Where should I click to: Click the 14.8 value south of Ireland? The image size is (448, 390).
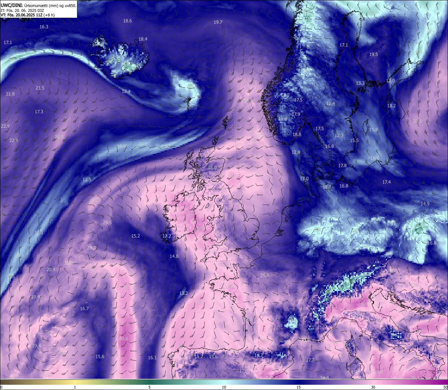point(174,256)
